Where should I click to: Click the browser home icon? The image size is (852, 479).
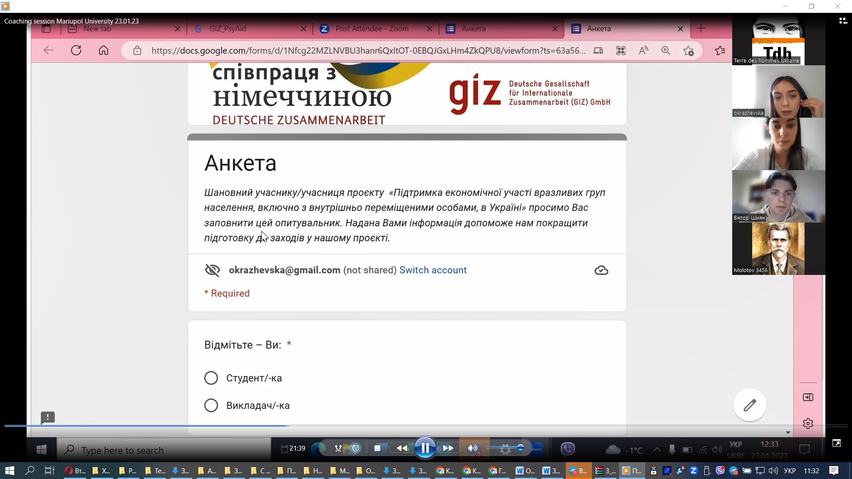pos(103,51)
